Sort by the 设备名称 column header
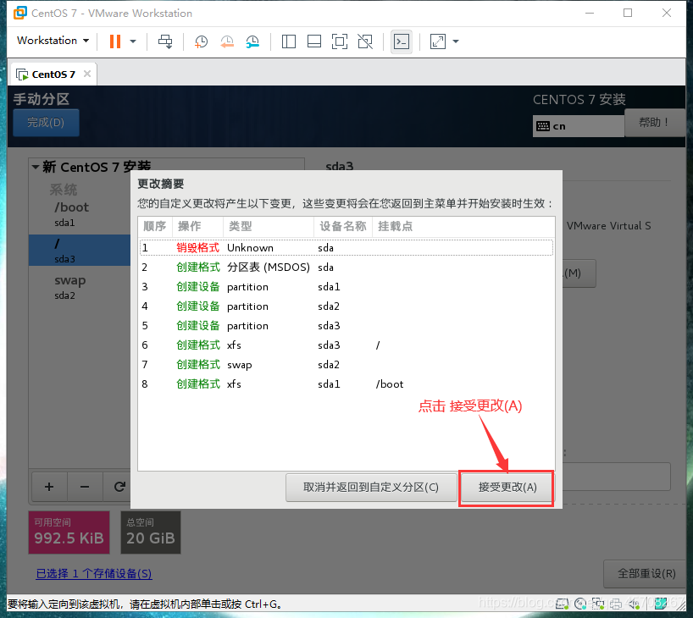693x618 pixels. coord(343,226)
